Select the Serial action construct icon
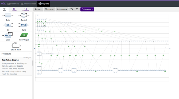 click(x=8, y=15)
